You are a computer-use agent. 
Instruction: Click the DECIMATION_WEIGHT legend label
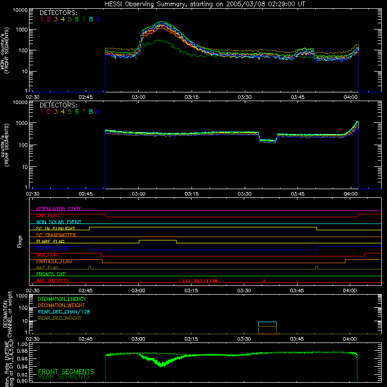click(x=61, y=305)
